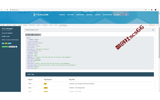Toggle the DevTools device toolbar icon
Screen dimensions: 160x100
(3, 25)
